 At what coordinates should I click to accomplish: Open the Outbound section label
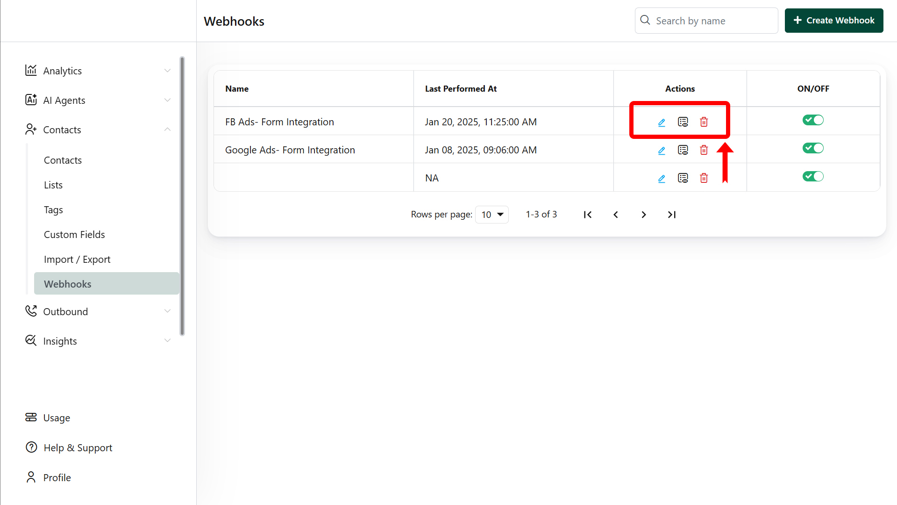[65, 312]
